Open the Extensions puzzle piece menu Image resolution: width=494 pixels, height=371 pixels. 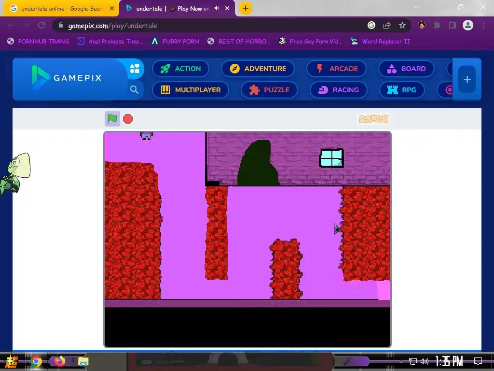pos(437,25)
